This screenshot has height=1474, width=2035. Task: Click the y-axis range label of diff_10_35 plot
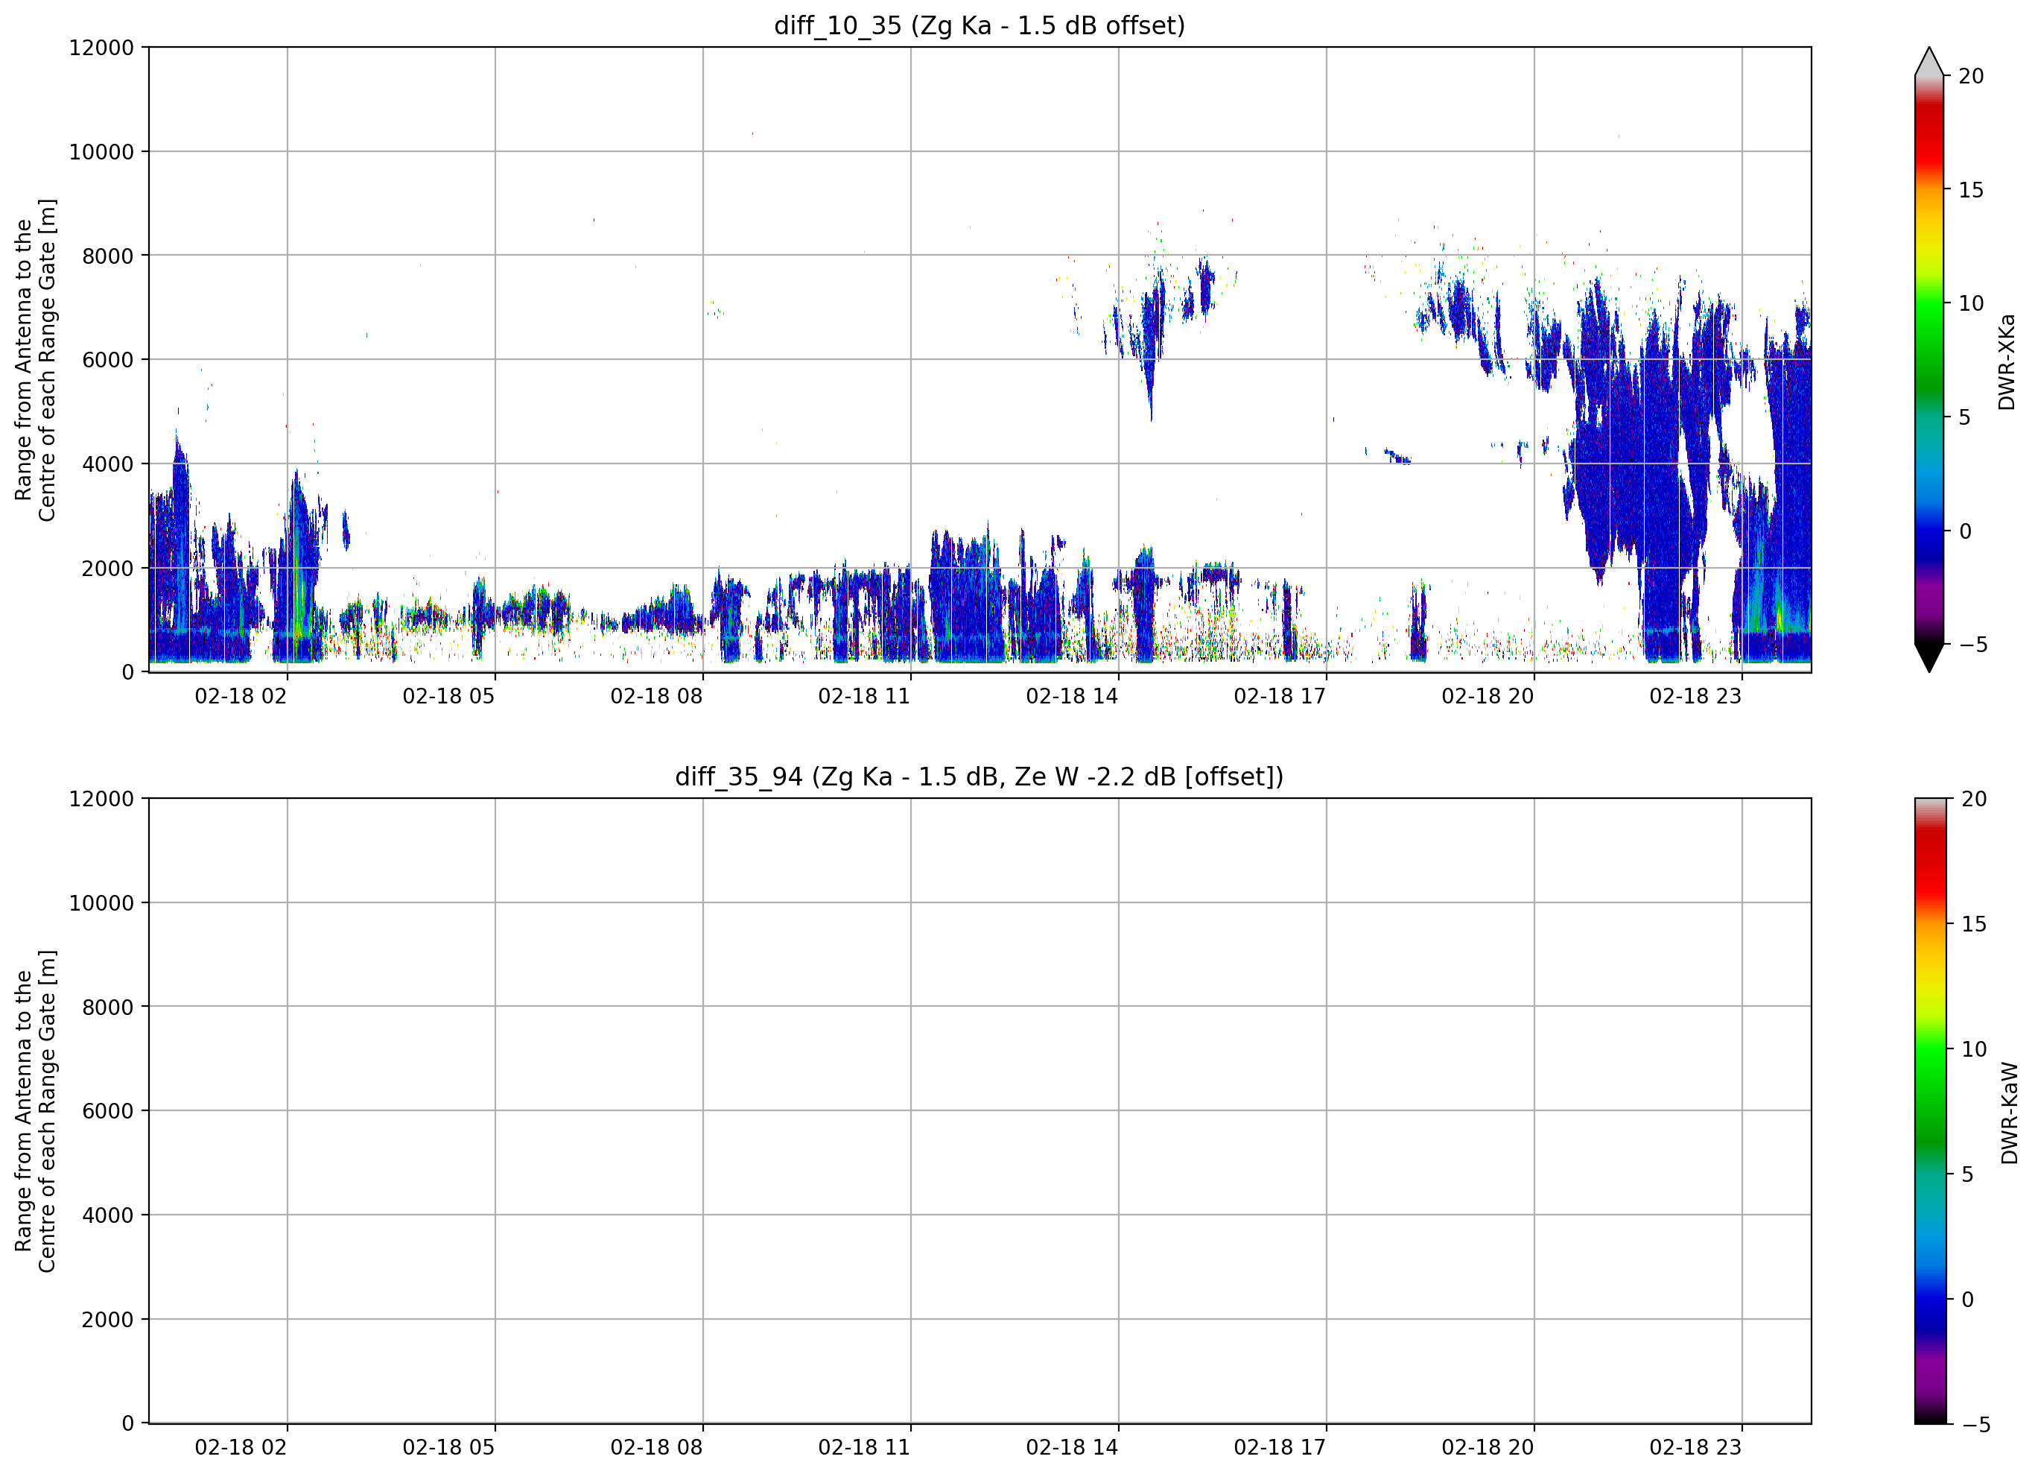[35, 360]
